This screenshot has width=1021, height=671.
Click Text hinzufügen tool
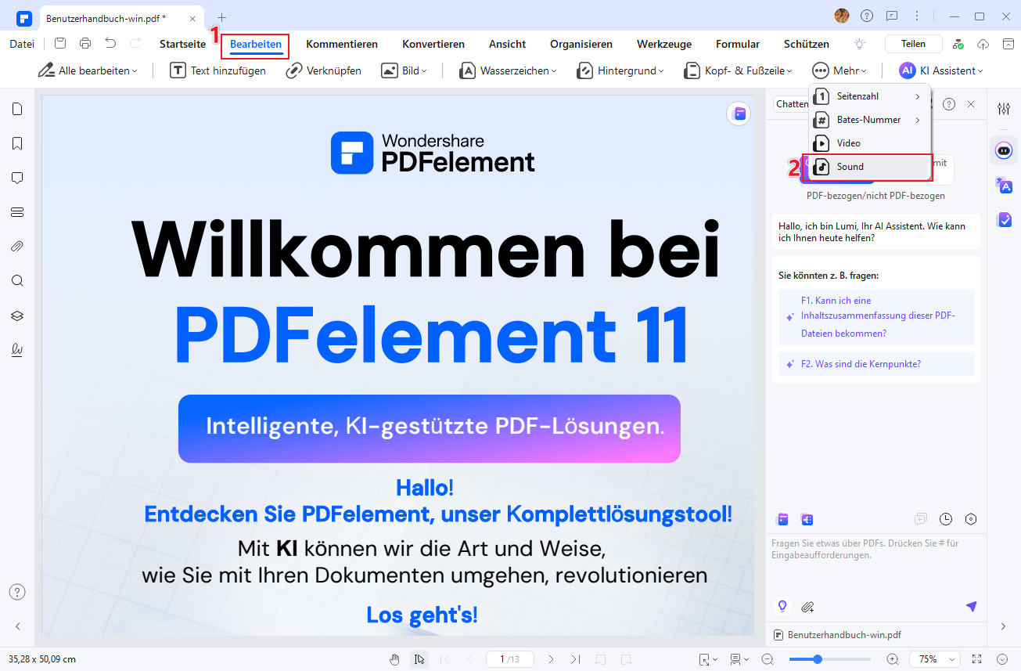(218, 70)
